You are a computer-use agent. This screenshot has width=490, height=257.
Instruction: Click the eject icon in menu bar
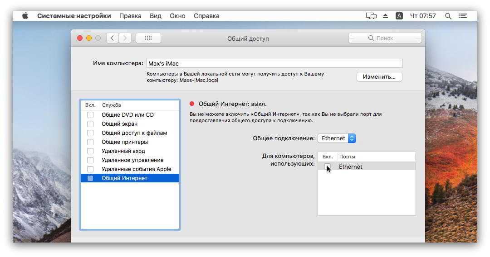click(385, 16)
